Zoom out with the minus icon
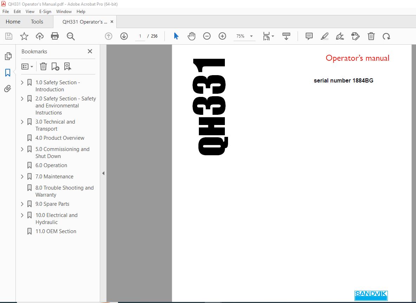 [x=207, y=36]
